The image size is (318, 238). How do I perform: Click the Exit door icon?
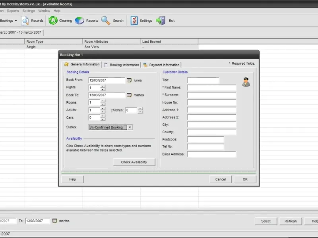[161, 21]
